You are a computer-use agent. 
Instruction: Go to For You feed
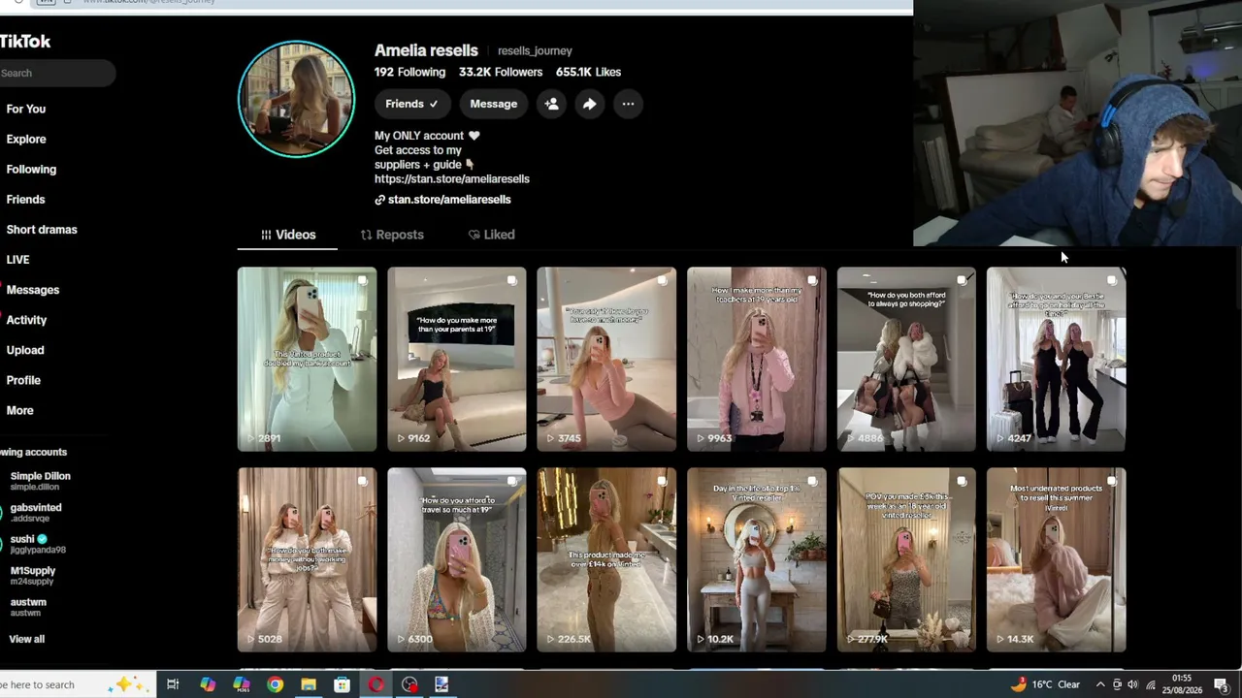(26, 109)
